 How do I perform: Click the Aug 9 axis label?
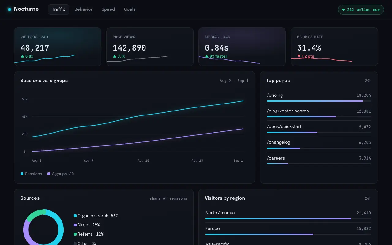click(89, 160)
